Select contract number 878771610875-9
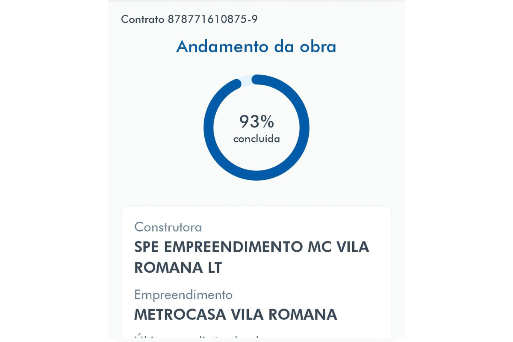Image resolution: width=513 pixels, height=342 pixels. click(x=212, y=19)
